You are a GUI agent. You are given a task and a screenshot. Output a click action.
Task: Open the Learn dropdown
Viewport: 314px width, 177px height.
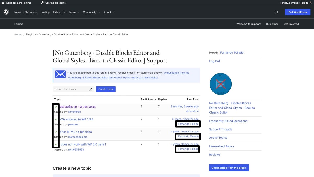click(x=74, y=12)
